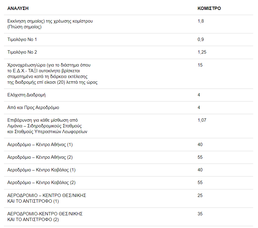Click the Χρονοχρέωση/ώρα fare value 15
The width and height of the screenshot is (258, 228).
point(200,65)
